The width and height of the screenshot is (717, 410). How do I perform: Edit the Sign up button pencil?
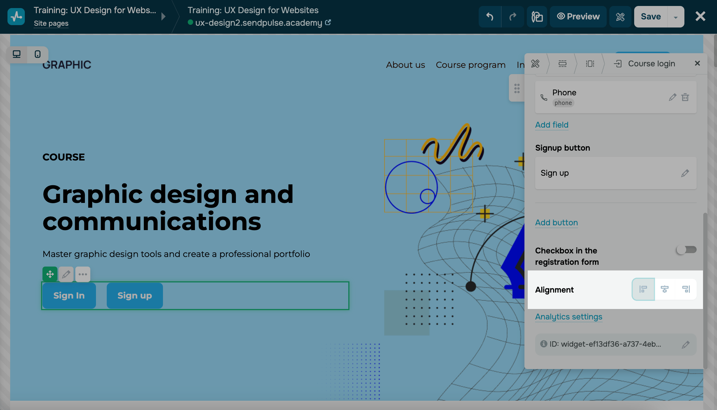pos(685,173)
